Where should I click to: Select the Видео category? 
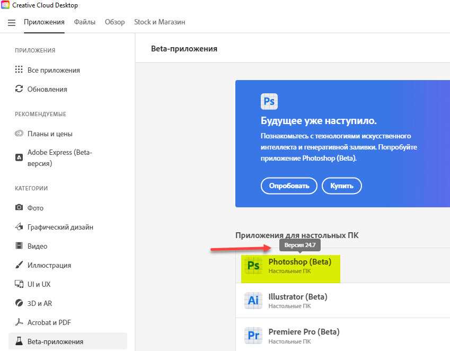pyautogui.click(x=37, y=246)
